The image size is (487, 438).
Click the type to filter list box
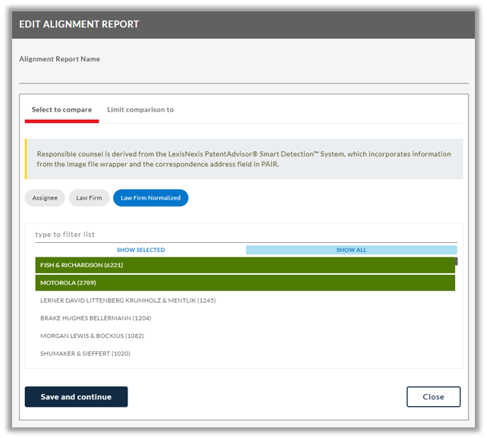[246, 235]
